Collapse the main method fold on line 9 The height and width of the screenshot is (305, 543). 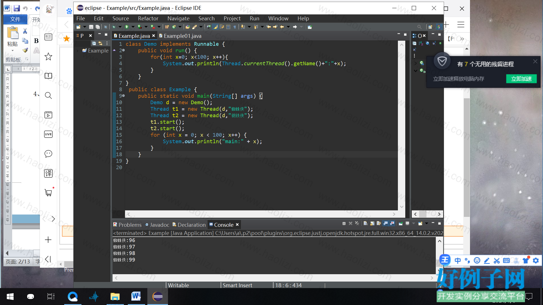pos(124,96)
